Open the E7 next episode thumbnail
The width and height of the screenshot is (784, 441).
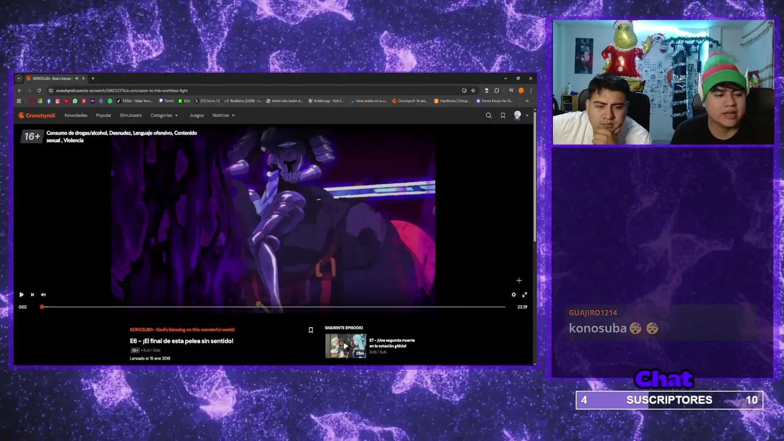click(345, 345)
